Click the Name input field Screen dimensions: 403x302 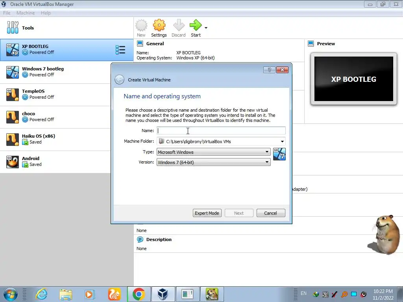[x=221, y=131]
